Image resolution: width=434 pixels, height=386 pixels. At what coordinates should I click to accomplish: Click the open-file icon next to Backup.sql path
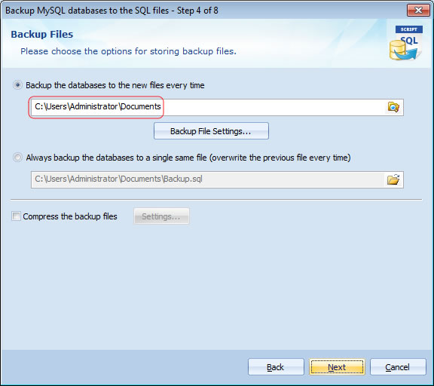pyautogui.click(x=393, y=179)
